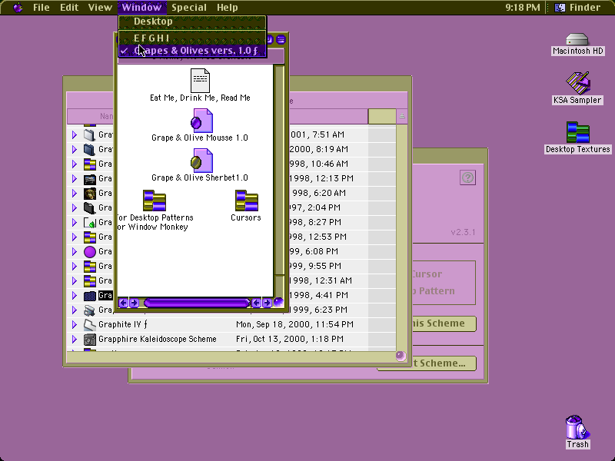615x461 pixels.
Task: Click the Macintosh HD drive icon
Action: [x=577, y=40]
